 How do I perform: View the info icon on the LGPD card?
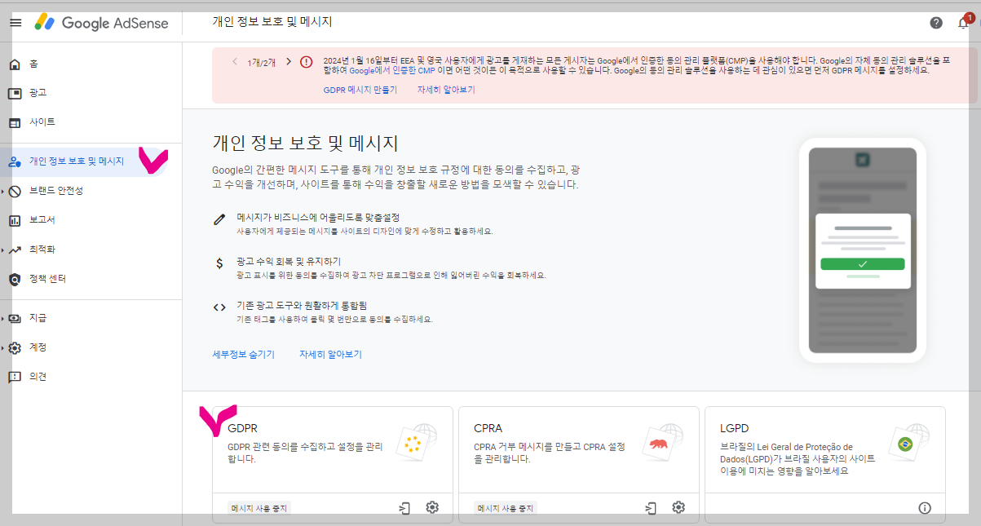[926, 507]
